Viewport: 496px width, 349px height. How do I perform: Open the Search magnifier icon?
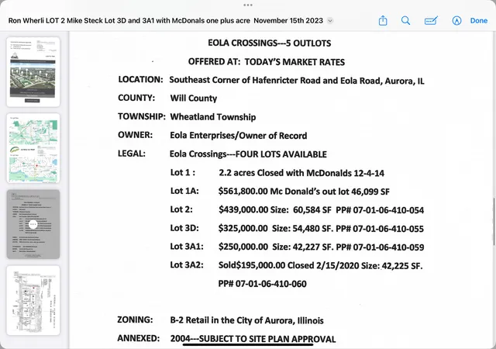pyautogui.click(x=405, y=21)
